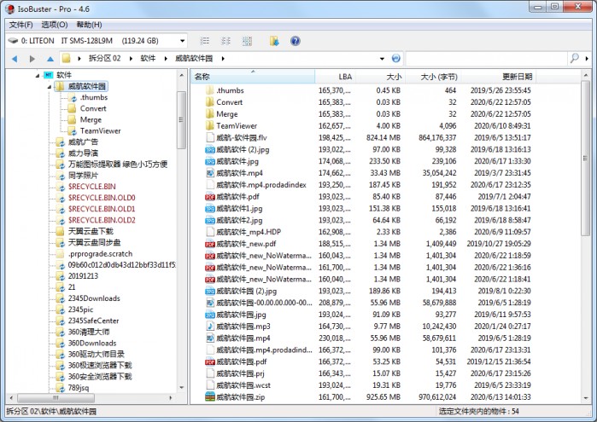
Task: Sort by the 更新日期 column header
Action: (498, 77)
